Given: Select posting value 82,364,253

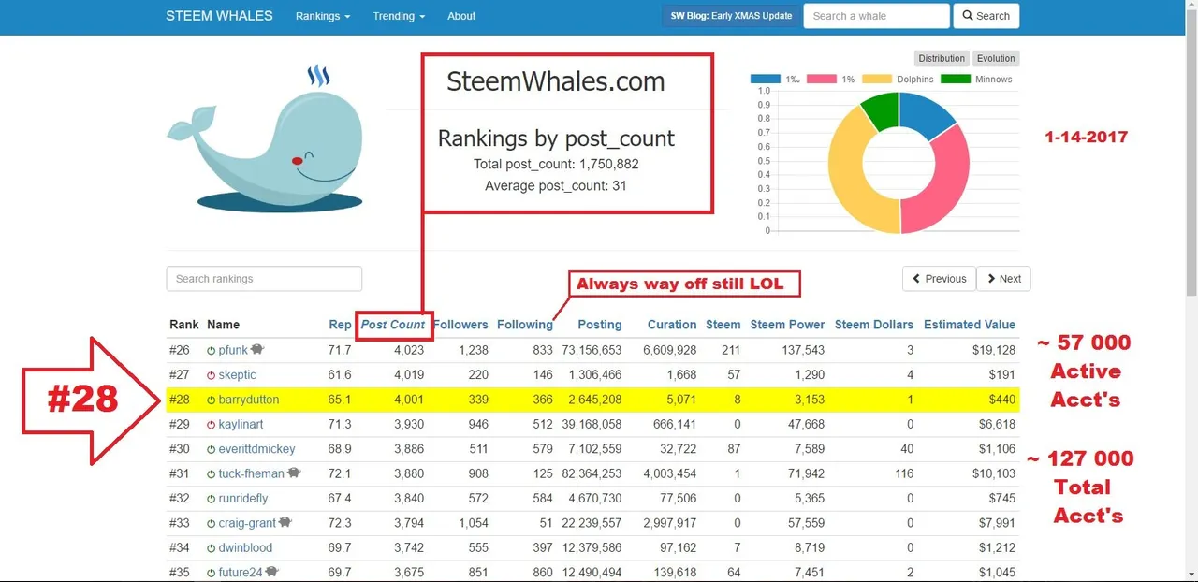Looking at the screenshot, I should point(592,474).
